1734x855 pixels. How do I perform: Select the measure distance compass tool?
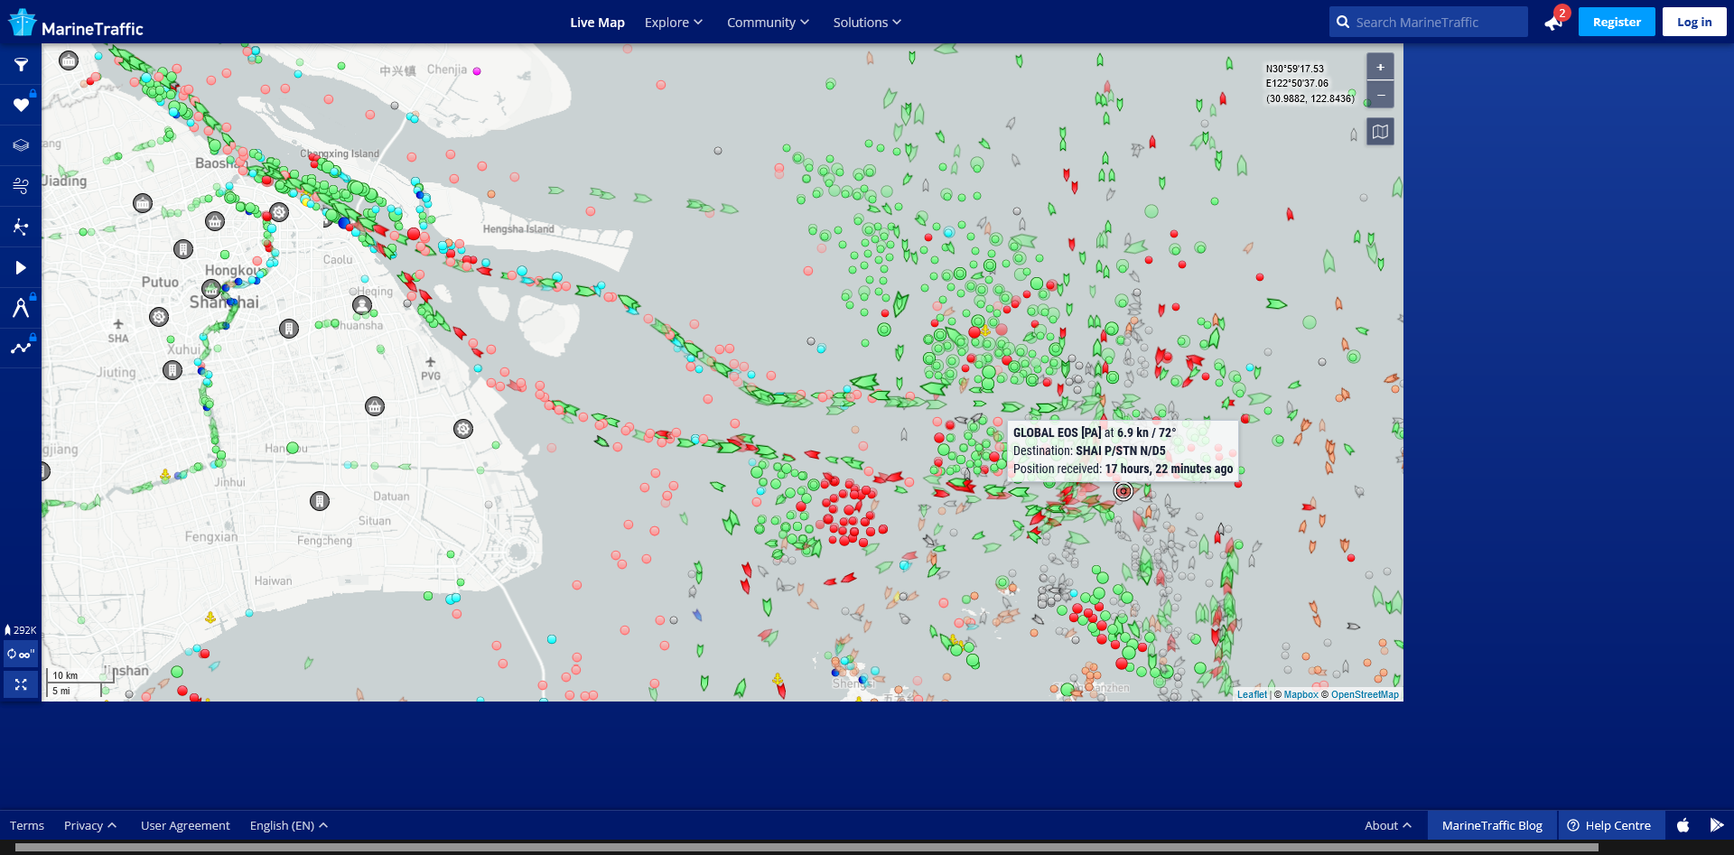pyautogui.click(x=21, y=308)
